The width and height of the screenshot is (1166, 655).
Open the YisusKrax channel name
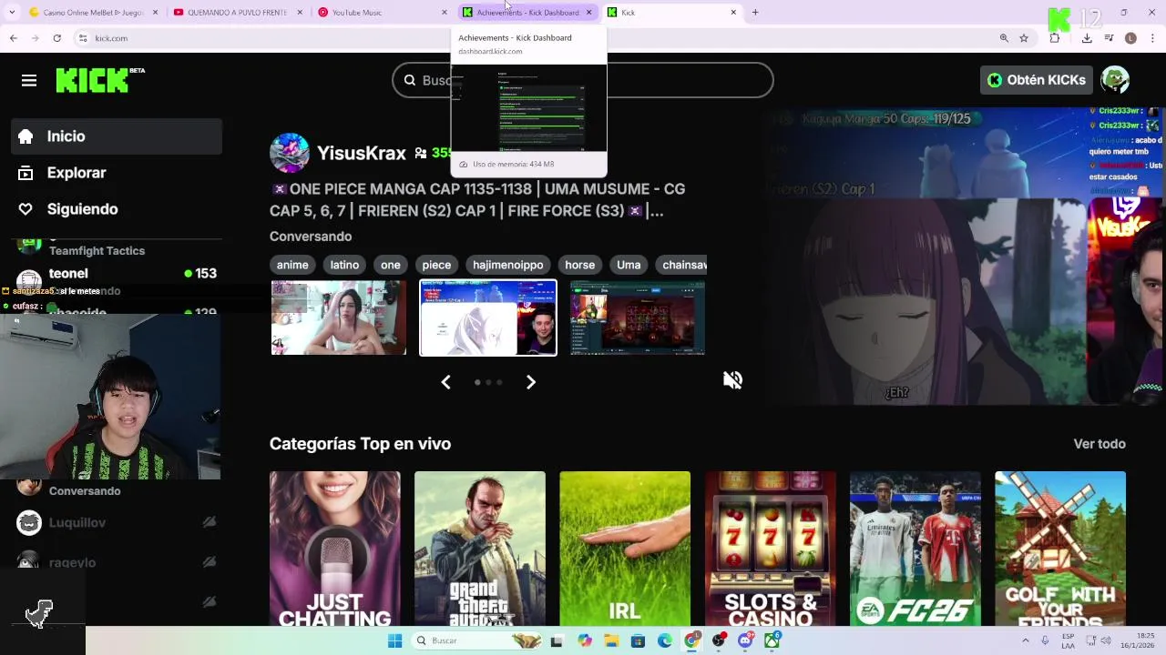[362, 153]
